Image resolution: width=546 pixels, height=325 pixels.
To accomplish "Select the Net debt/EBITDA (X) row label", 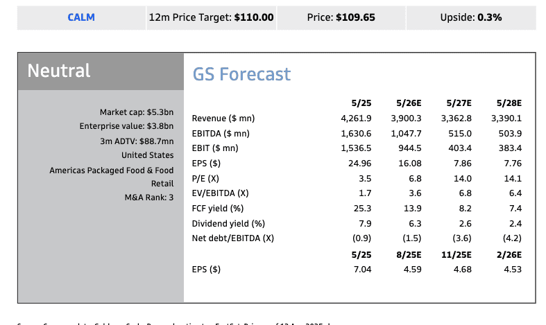I will click(232, 238).
